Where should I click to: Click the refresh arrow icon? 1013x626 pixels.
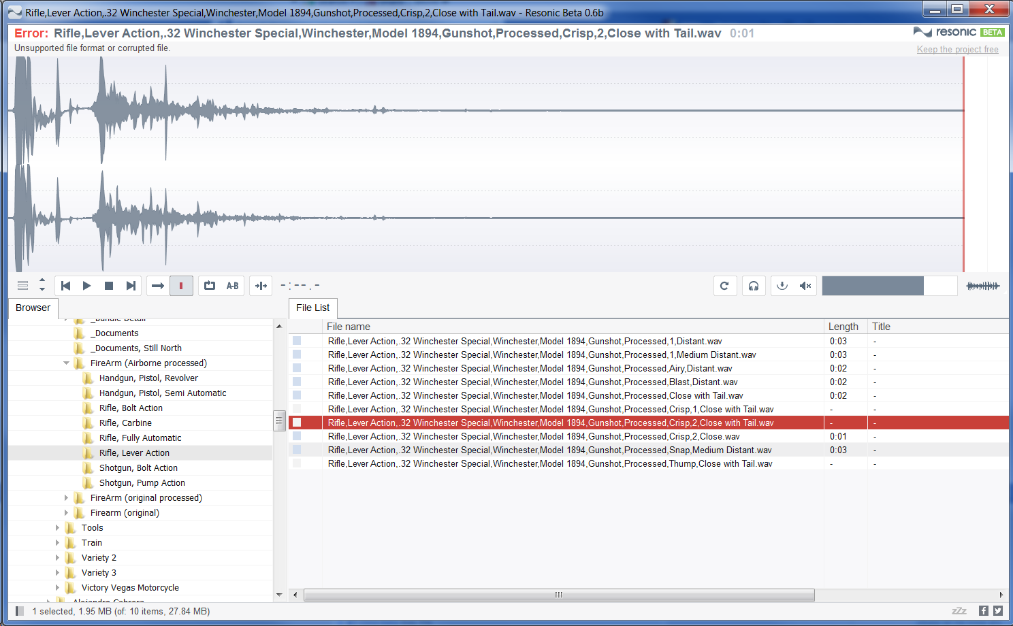[724, 286]
